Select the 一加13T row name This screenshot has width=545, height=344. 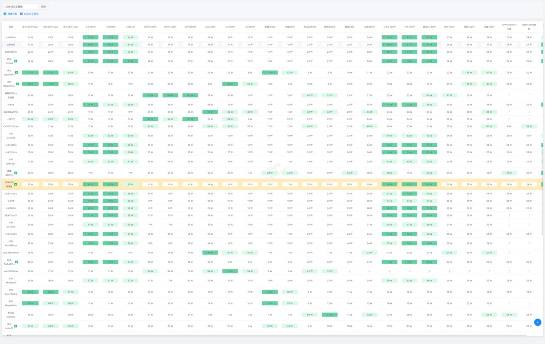click(x=11, y=119)
